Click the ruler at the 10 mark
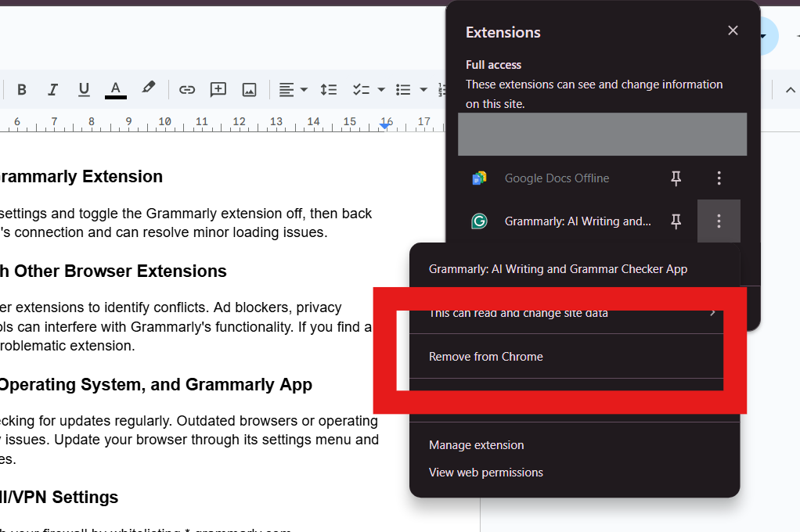The width and height of the screenshot is (800, 532). [164, 122]
